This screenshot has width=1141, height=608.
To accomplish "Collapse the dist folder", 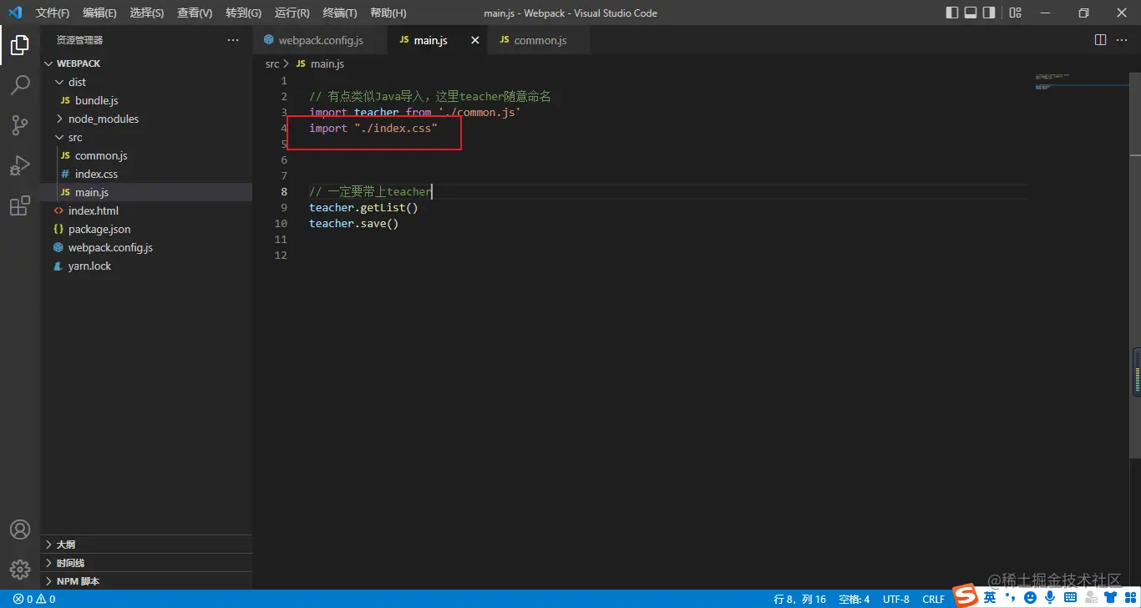I will pos(147,82).
